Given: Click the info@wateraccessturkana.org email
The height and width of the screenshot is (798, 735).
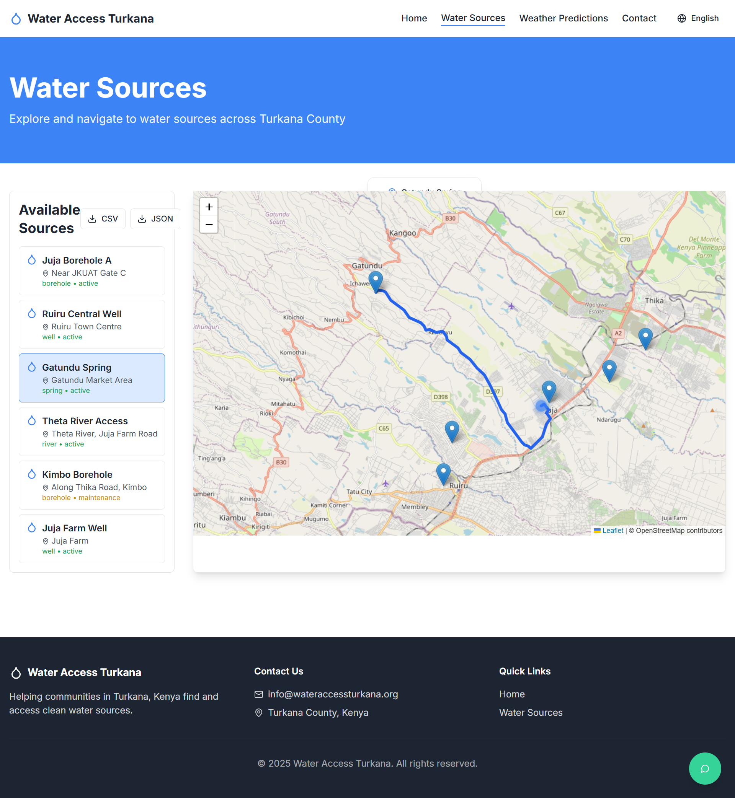Looking at the screenshot, I should click(333, 694).
